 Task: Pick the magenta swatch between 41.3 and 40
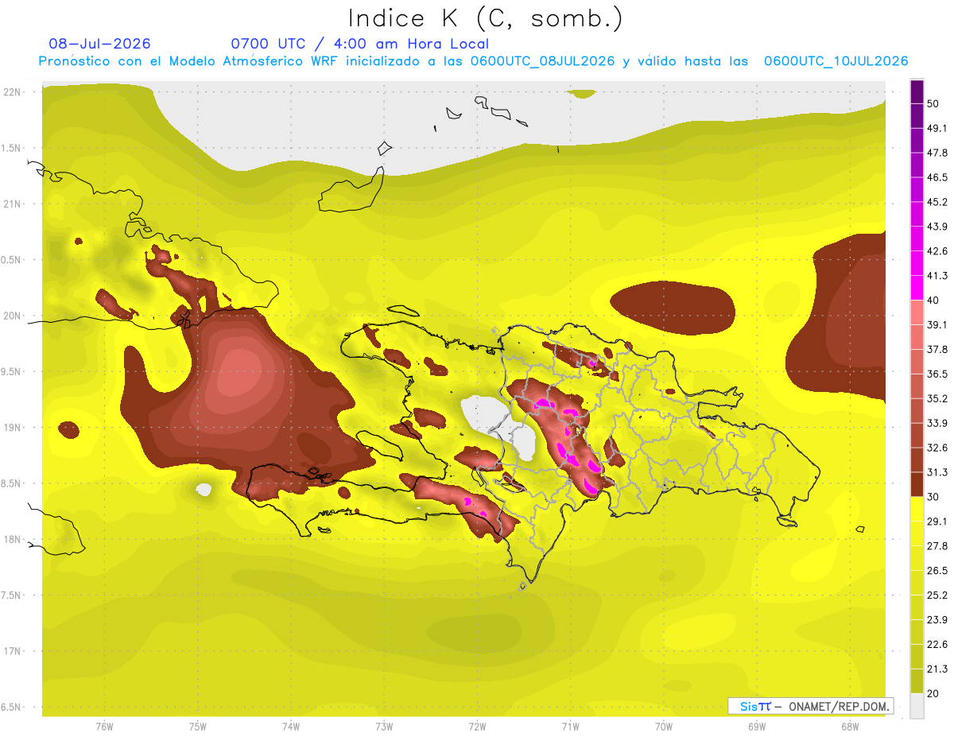(917, 288)
